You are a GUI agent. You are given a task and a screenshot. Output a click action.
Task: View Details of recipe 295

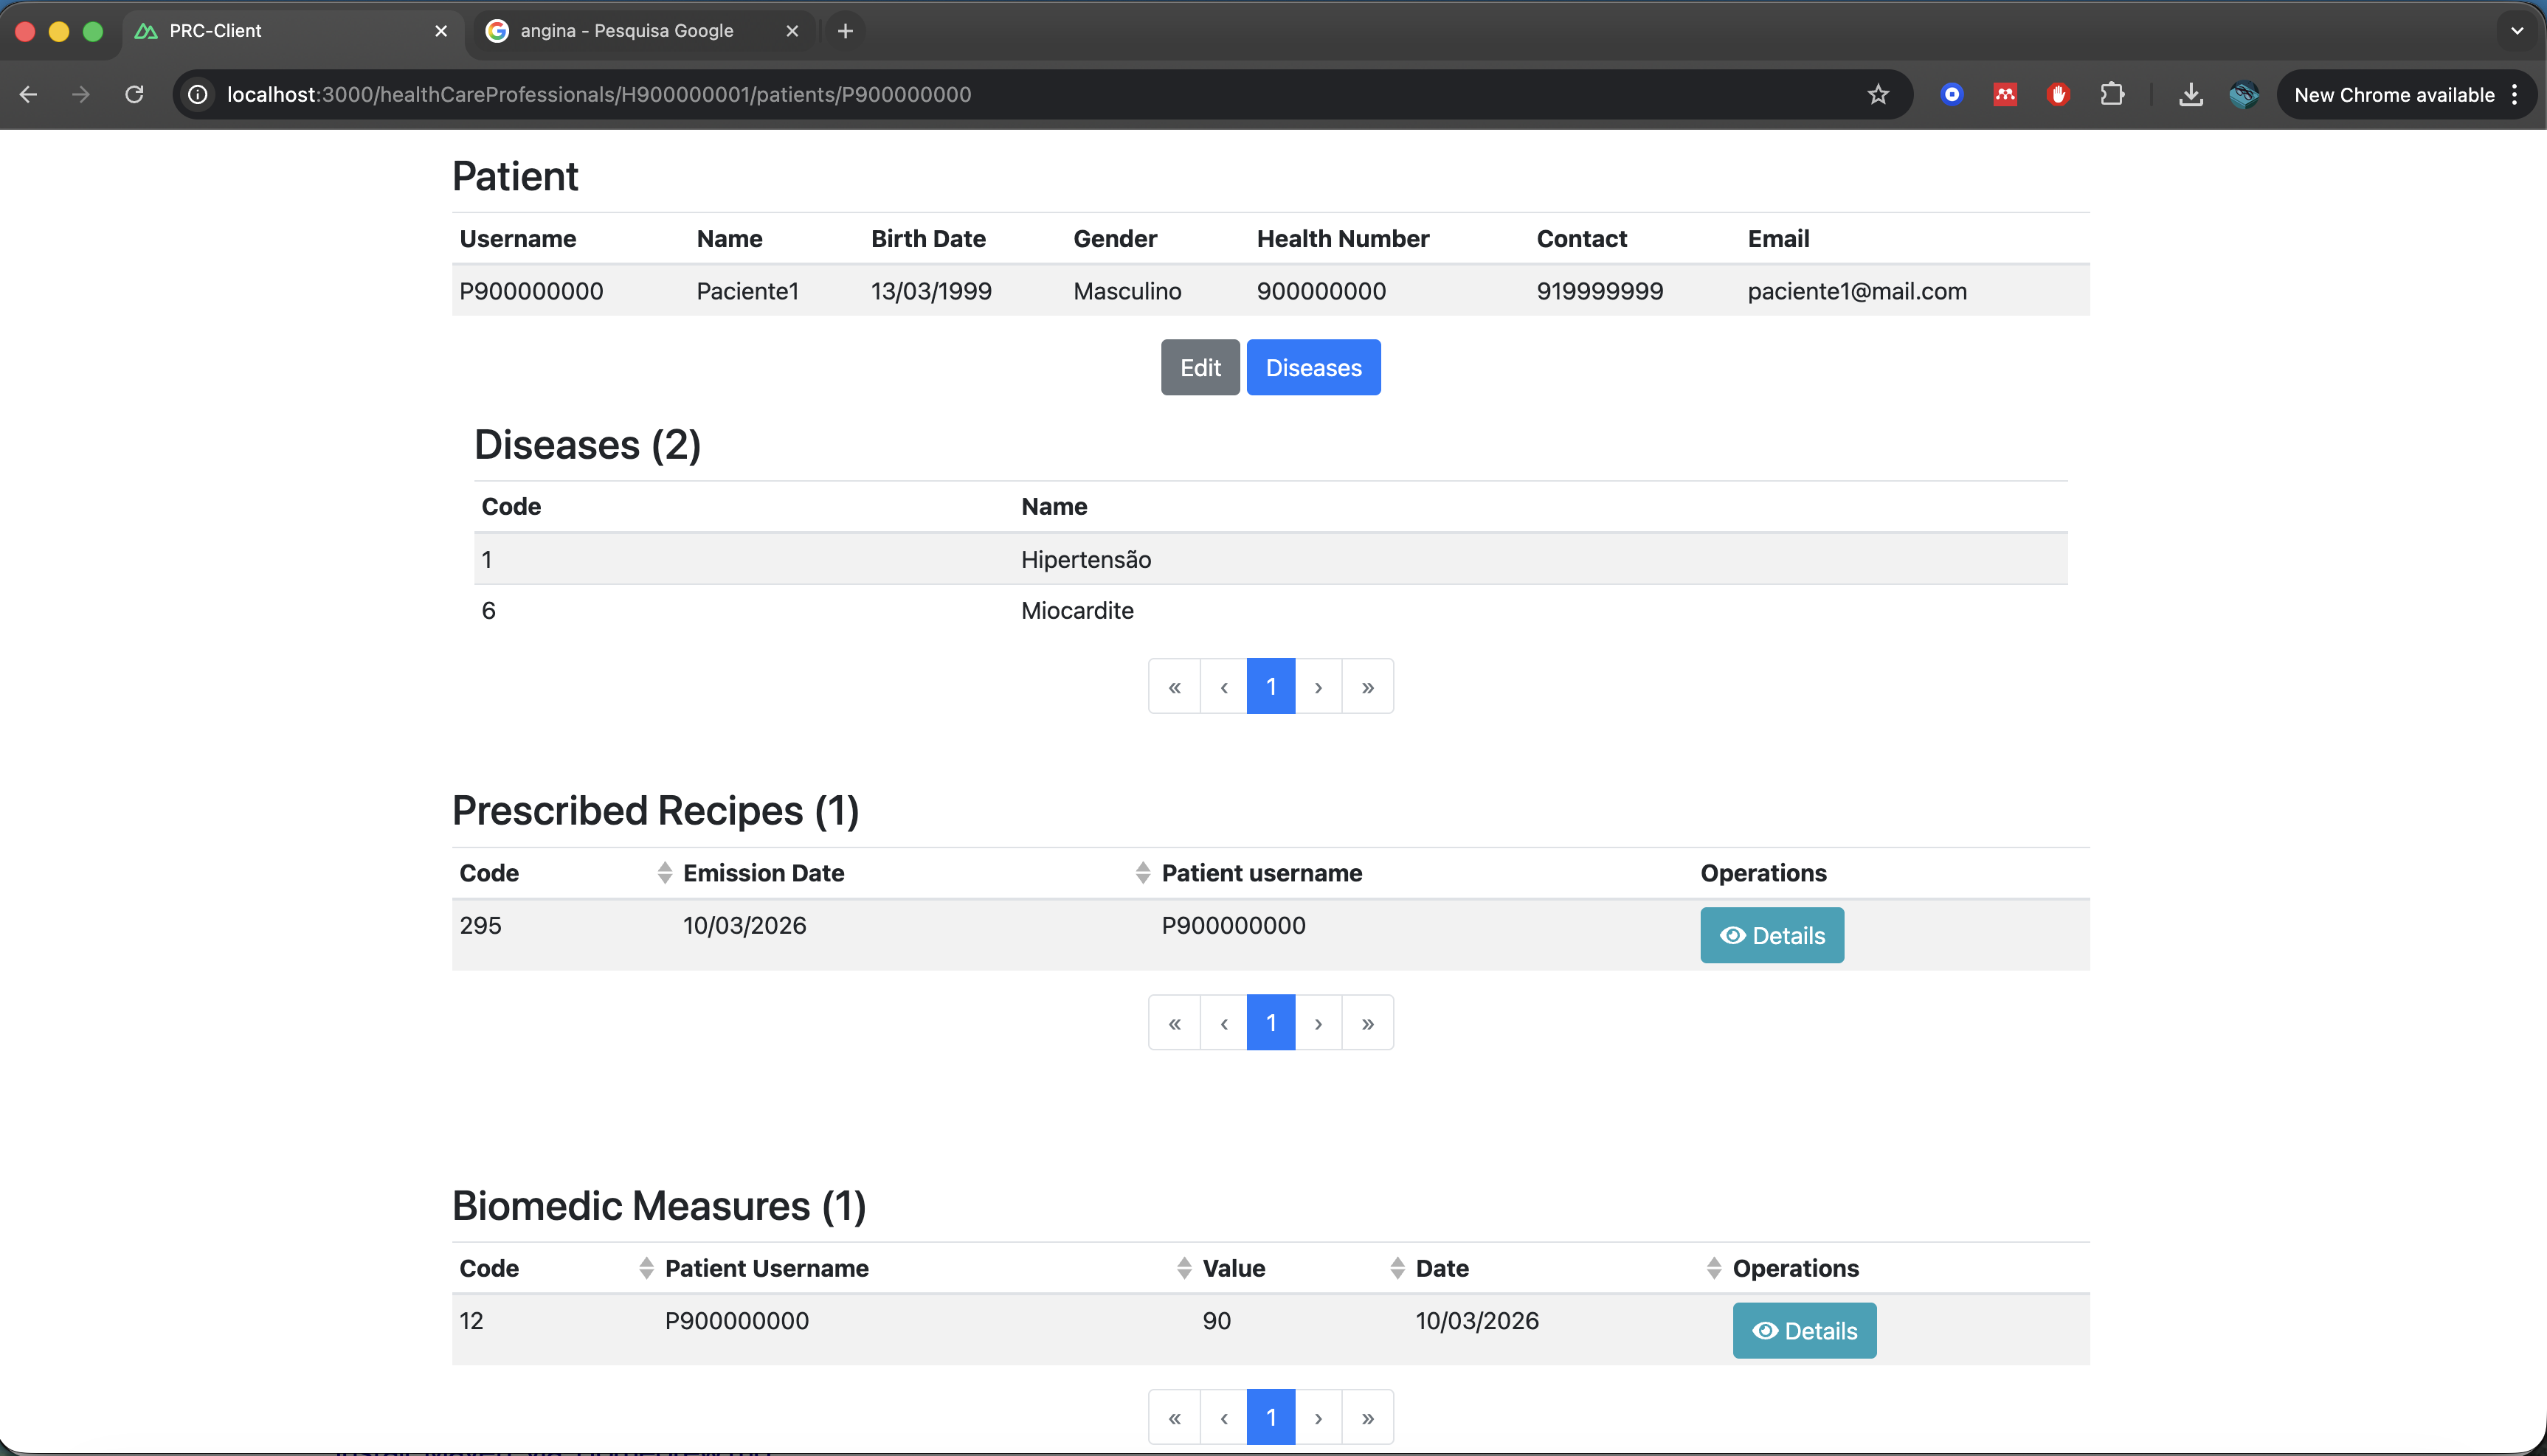pyautogui.click(x=1771, y=935)
